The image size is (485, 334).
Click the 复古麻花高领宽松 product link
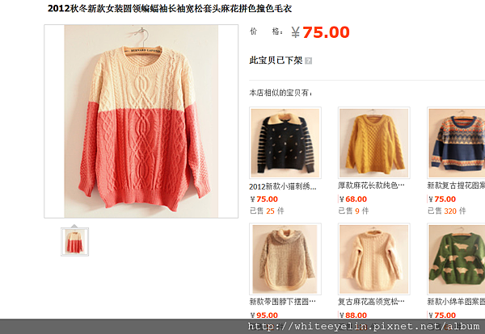tap(371, 302)
